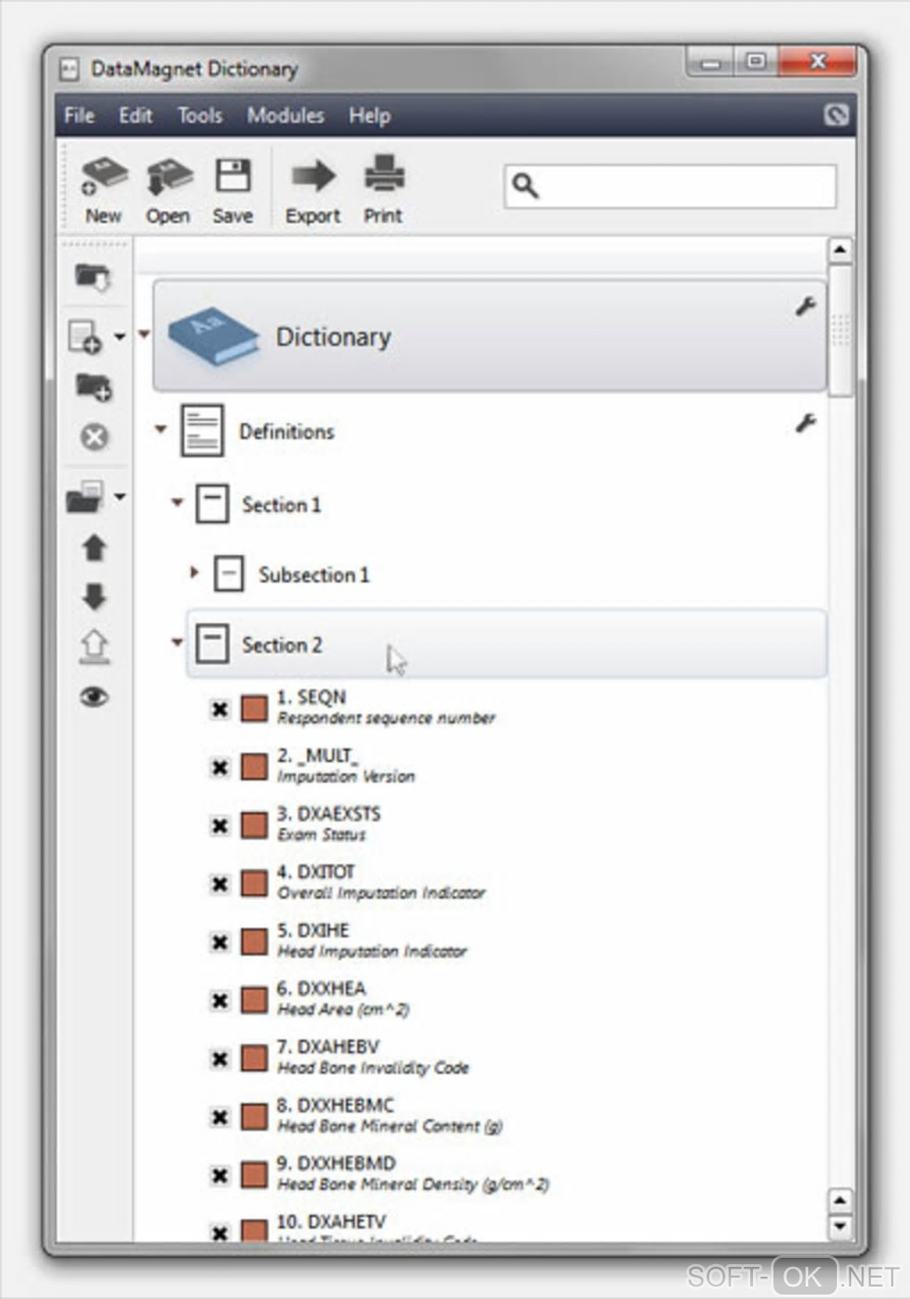Expand the Subsection 1 tree arrow
This screenshot has width=910, height=1299.
(x=194, y=572)
